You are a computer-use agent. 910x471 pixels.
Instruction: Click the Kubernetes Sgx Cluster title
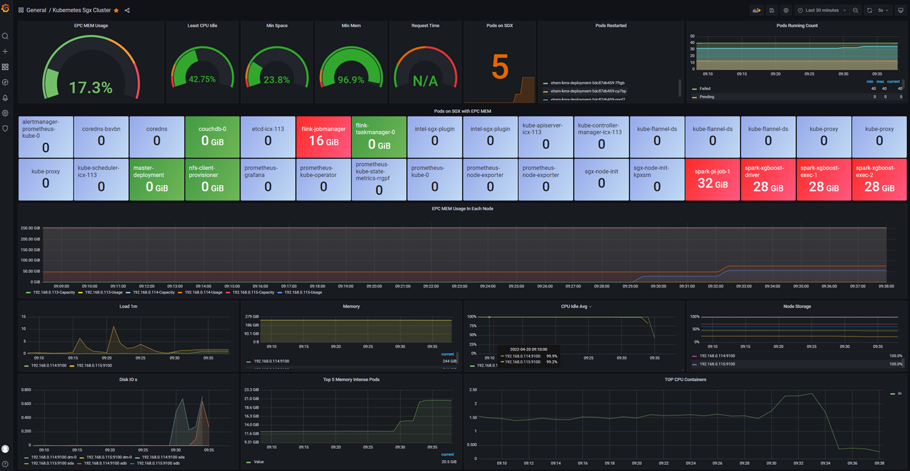(x=82, y=10)
